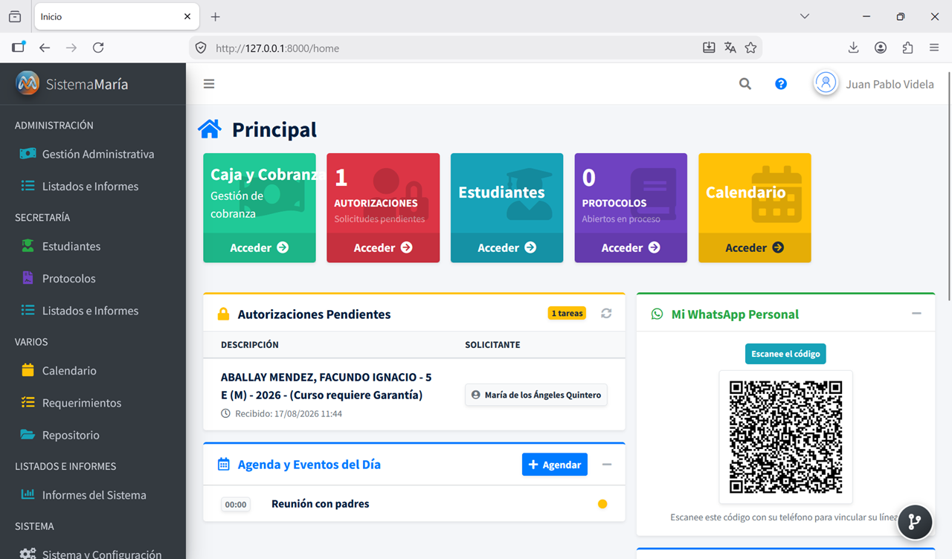Click Acceder on Estudiantes card
The height and width of the screenshot is (559, 952).
[x=507, y=248]
